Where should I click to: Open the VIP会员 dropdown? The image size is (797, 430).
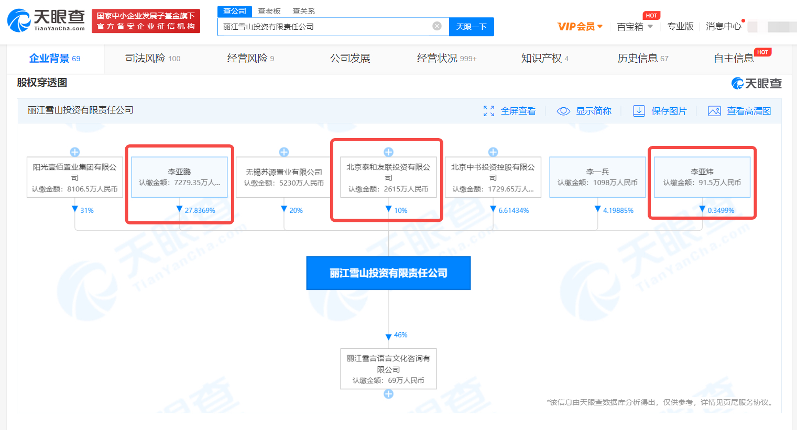pyautogui.click(x=580, y=26)
